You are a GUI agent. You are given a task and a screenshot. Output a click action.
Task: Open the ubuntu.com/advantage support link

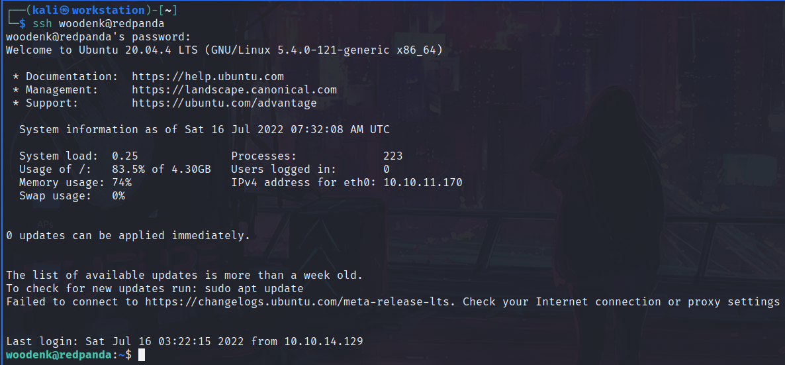click(224, 103)
